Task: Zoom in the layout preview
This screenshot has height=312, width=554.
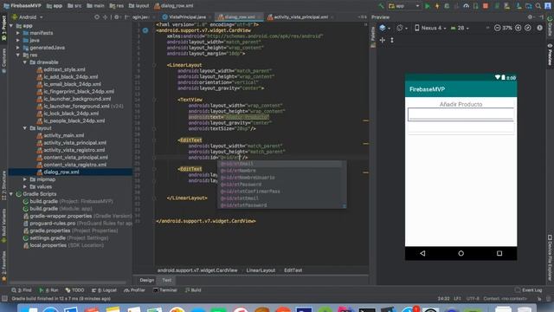Action: click(x=519, y=28)
